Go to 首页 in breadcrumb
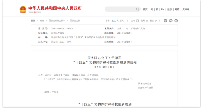 33,21
